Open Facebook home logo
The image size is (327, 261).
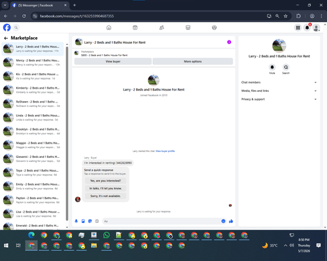[7, 27]
